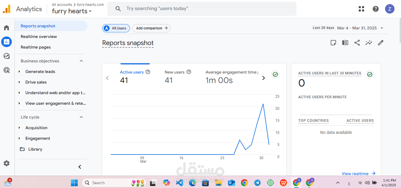
Task: Open the Help question mark icon
Action: click(x=376, y=9)
